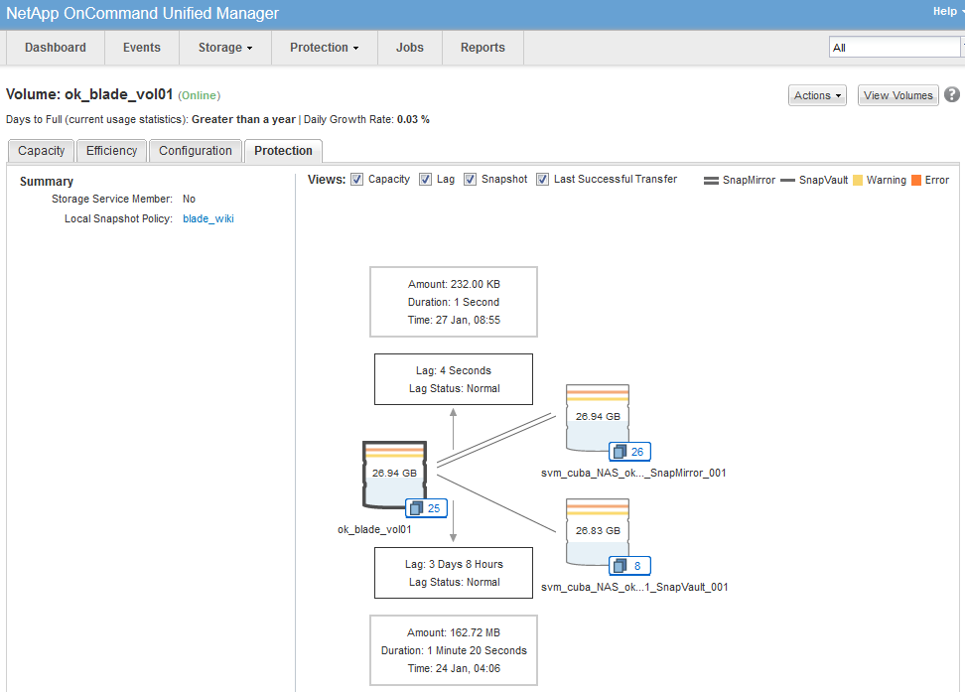This screenshot has height=692, width=965.
Task: Switch to the Efficiency tab
Action: tap(111, 151)
